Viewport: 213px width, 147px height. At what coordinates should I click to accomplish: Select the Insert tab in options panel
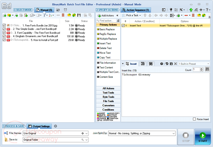(131, 64)
